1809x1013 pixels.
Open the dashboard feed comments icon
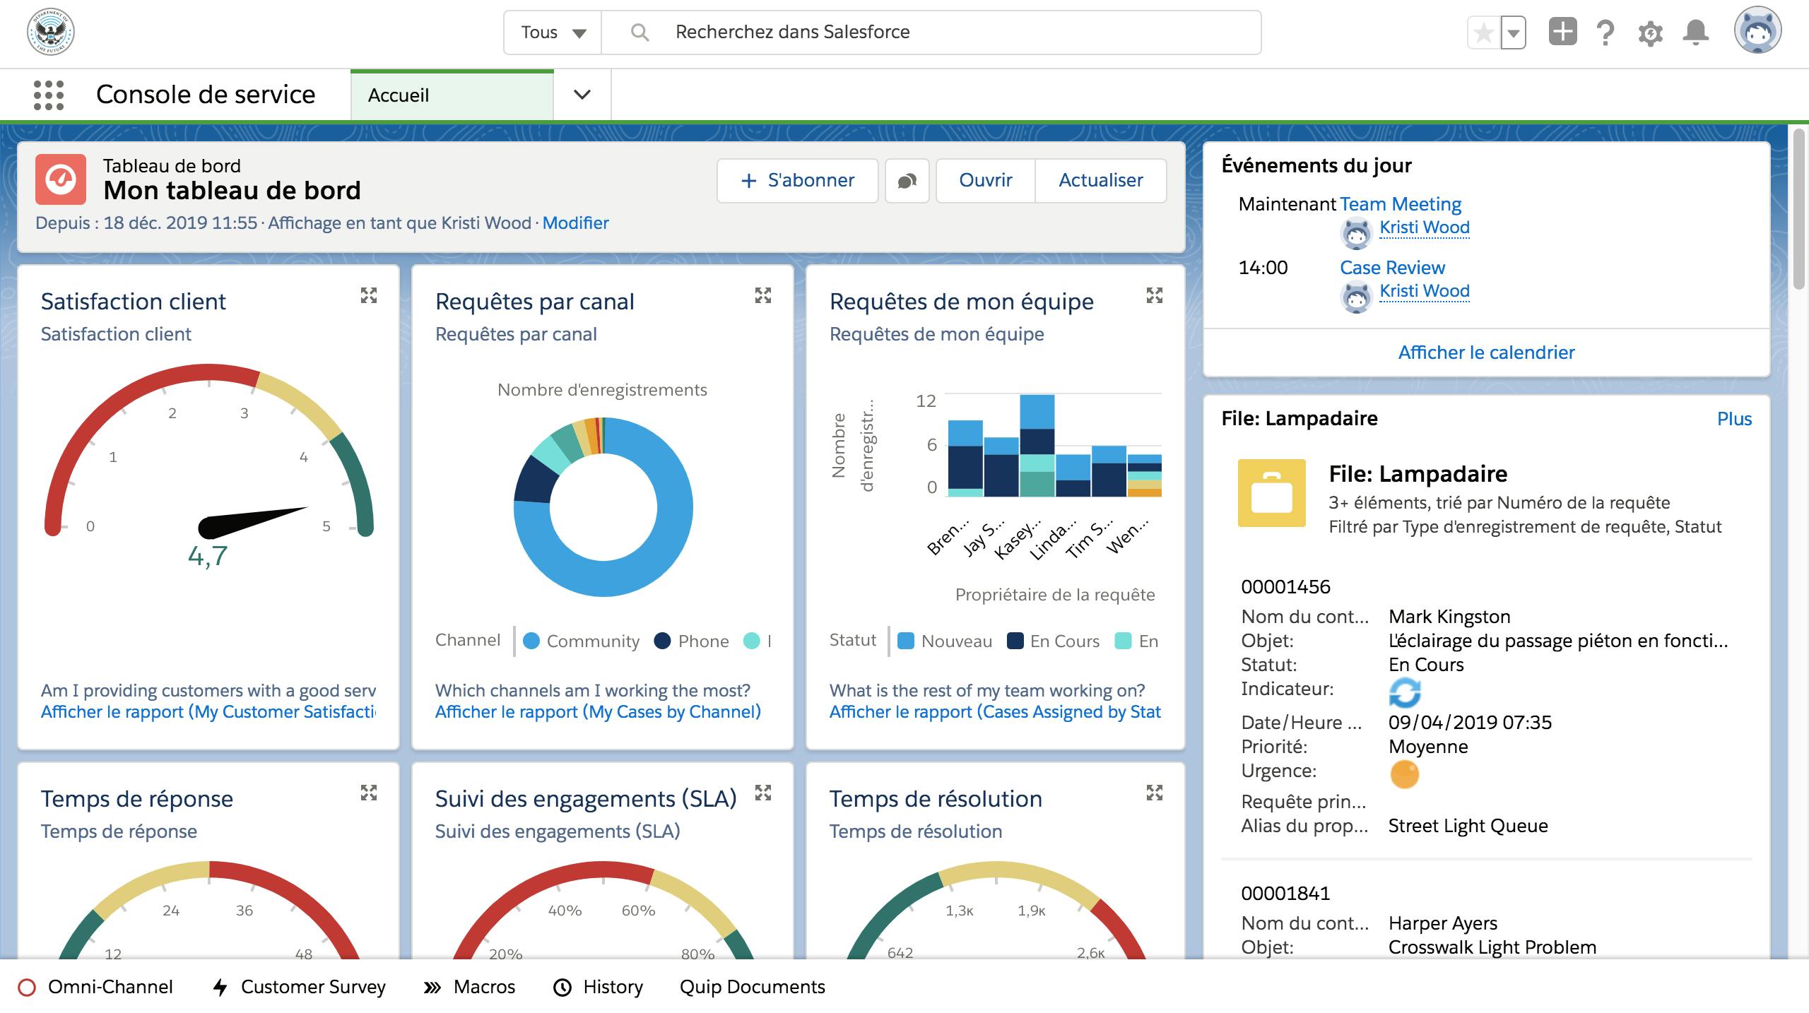[907, 181]
